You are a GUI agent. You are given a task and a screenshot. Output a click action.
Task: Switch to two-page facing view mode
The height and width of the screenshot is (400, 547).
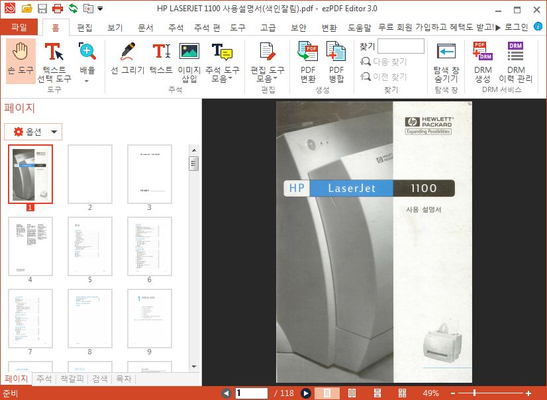[x=352, y=393]
